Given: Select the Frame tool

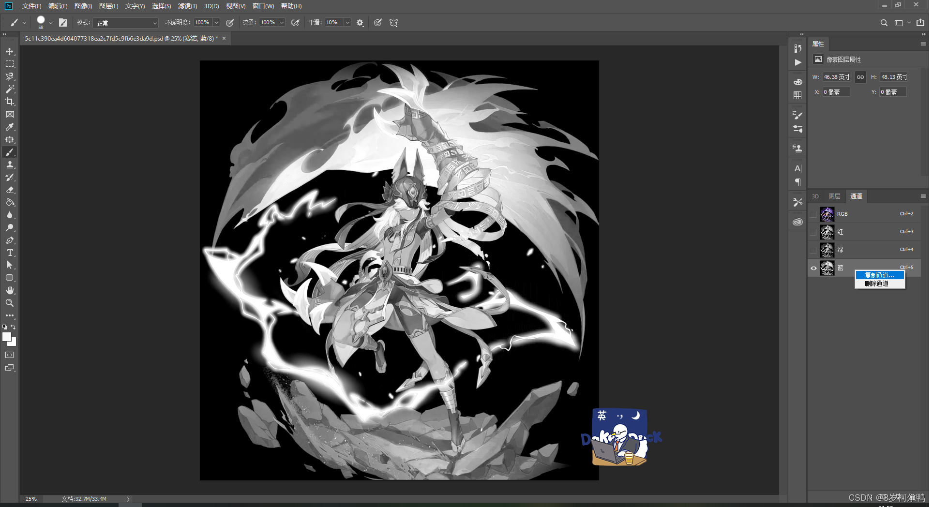Looking at the screenshot, I should [x=10, y=114].
